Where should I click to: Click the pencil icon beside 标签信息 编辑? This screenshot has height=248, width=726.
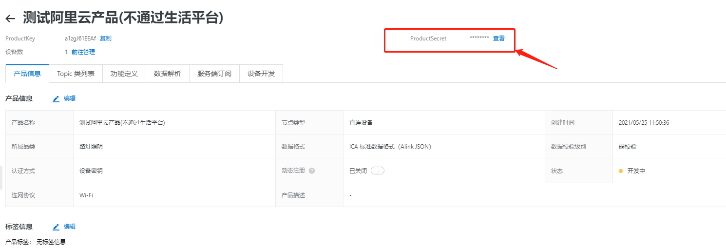(56, 227)
